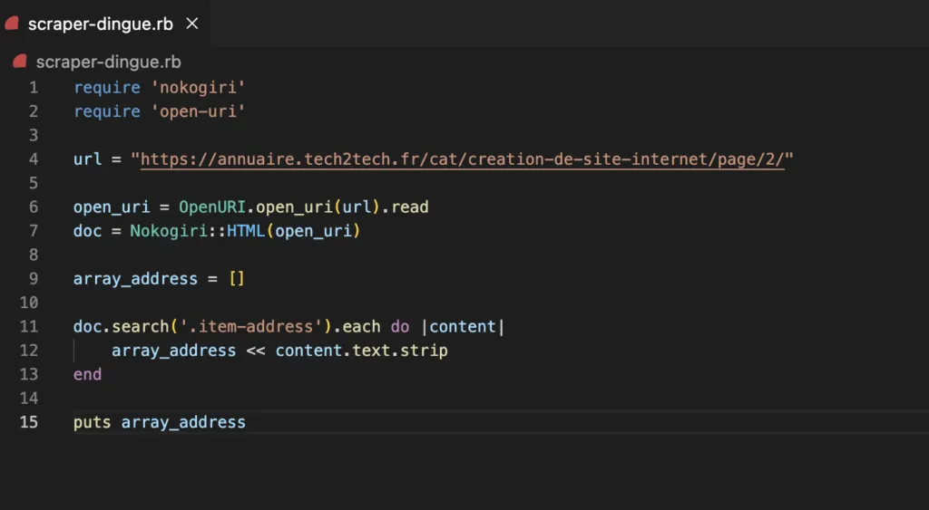929x510 pixels.
Task: Click the '.item-address' selector string
Action: pyautogui.click(x=250, y=327)
